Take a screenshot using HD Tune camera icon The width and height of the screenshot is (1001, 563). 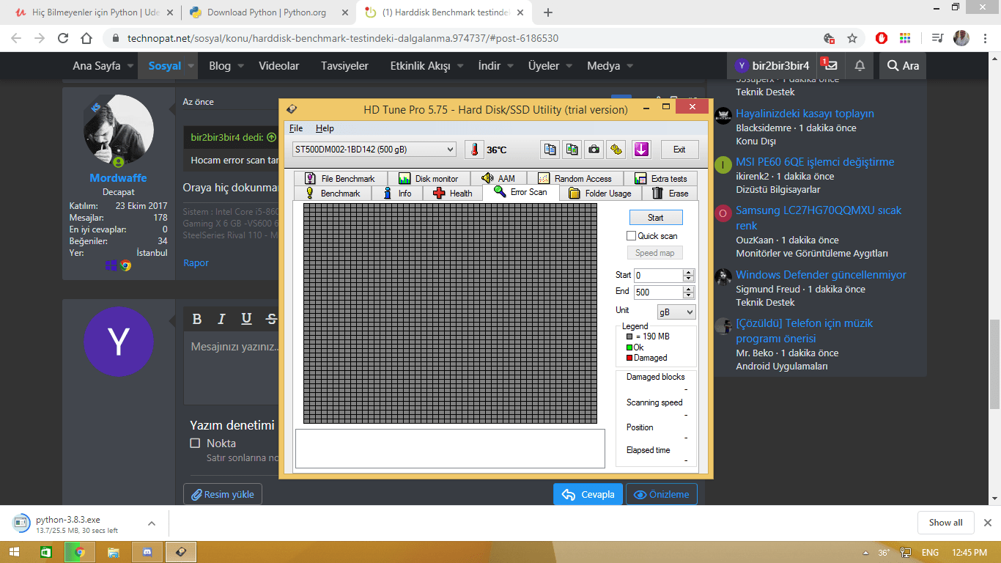594,150
